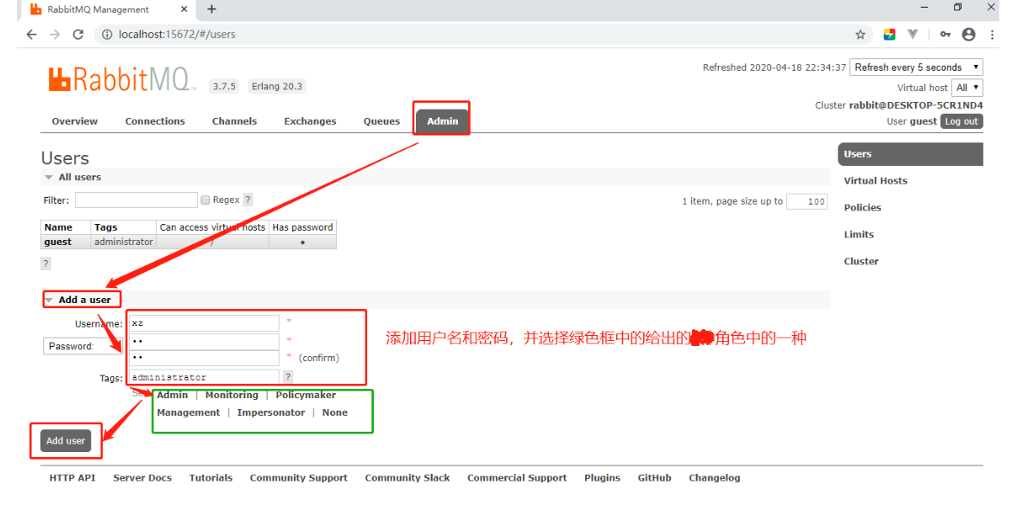
Task: Click the gray V-shaped extension icon
Action: [x=913, y=35]
